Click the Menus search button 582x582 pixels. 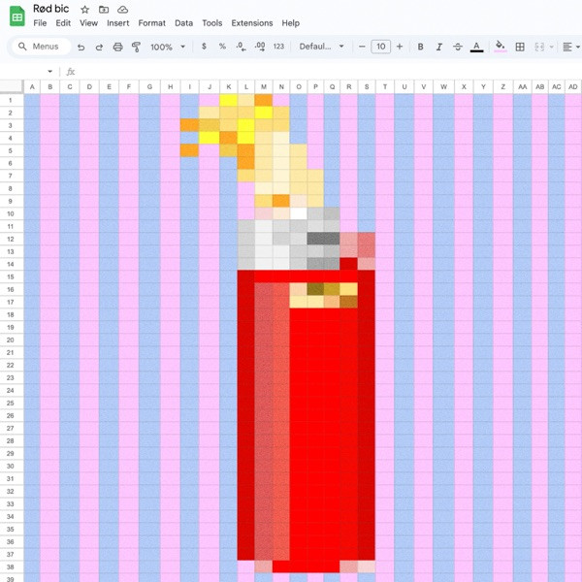coord(39,47)
